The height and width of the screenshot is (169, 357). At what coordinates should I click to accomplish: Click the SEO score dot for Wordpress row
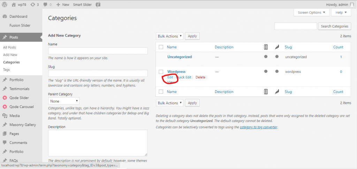click(266, 71)
